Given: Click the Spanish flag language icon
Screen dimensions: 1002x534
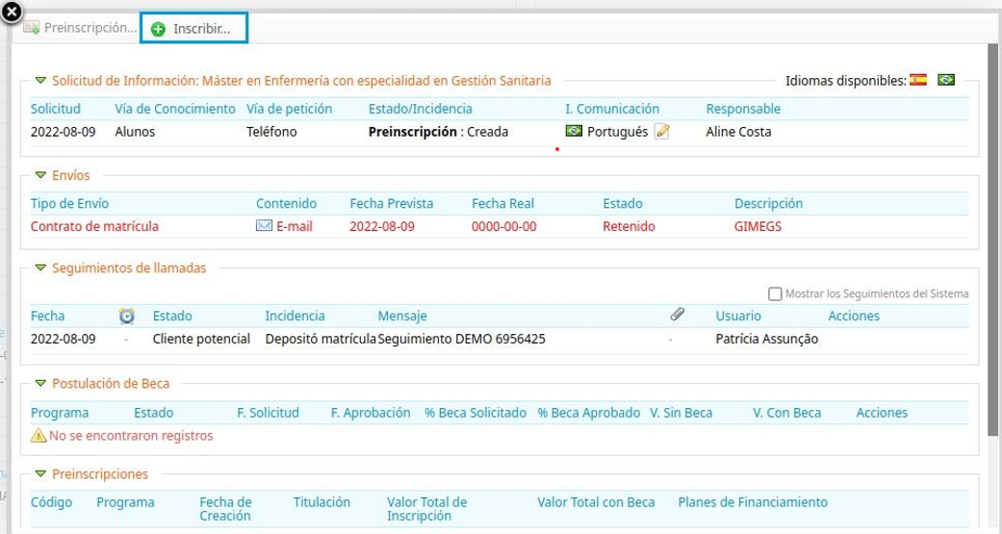Looking at the screenshot, I should 917,81.
